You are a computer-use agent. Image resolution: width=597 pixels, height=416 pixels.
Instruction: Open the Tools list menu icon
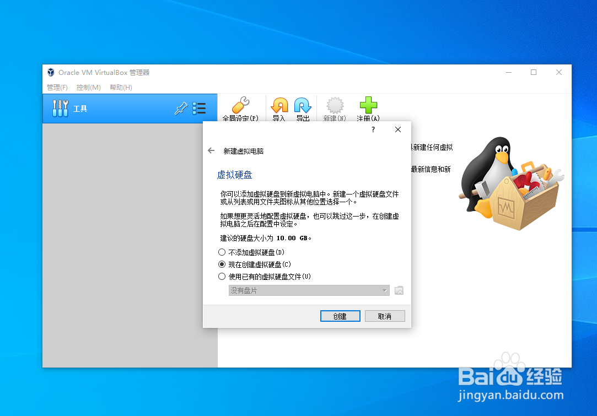199,109
